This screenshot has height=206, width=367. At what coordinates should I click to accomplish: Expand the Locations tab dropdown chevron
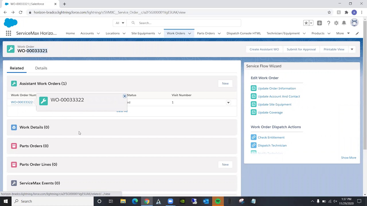[x=124, y=33]
